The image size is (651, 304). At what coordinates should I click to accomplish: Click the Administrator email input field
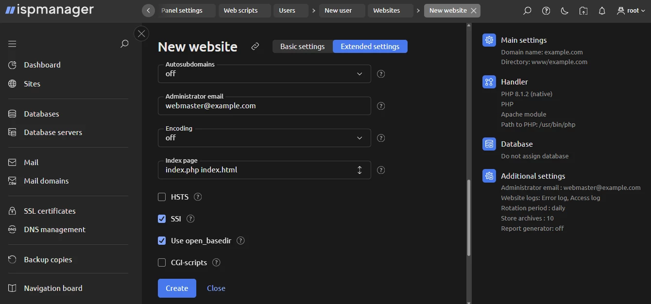264,105
